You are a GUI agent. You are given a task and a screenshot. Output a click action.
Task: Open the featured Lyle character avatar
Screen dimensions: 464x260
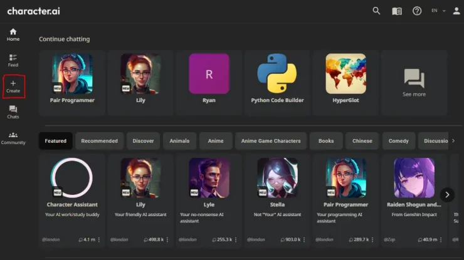click(209, 178)
